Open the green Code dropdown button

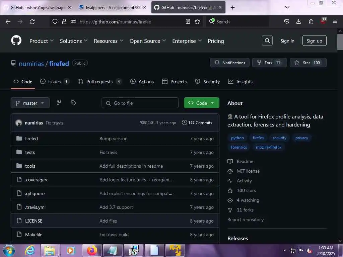[201, 103]
